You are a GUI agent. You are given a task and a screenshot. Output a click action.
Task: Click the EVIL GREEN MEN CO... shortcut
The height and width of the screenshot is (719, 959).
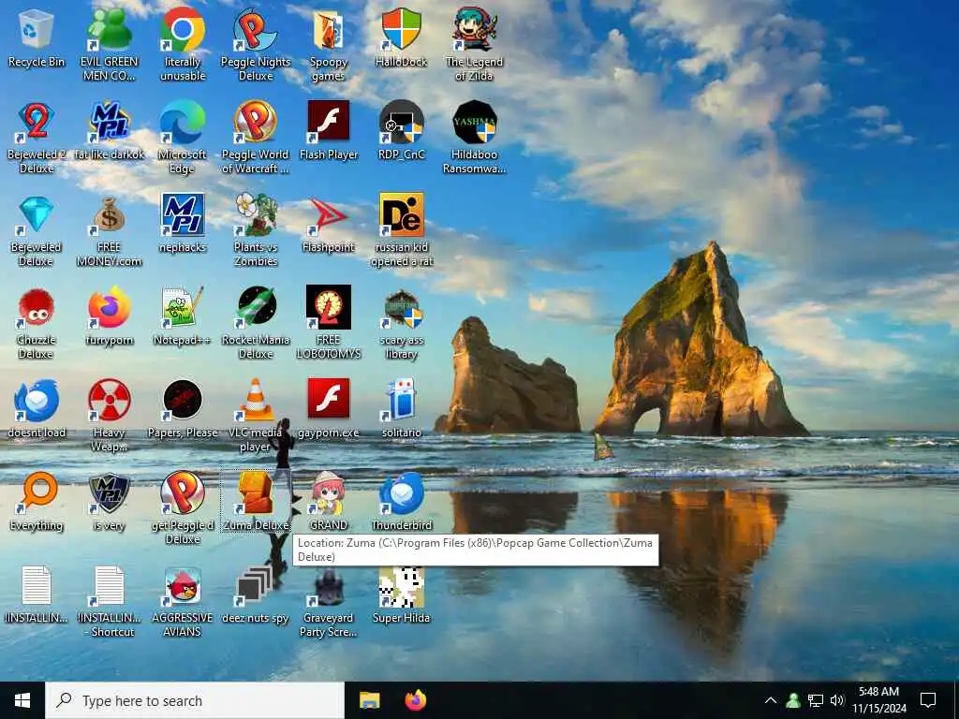click(x=109, y=44)
